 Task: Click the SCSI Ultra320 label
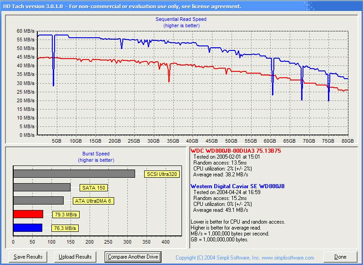pyautogui.click(x=162, y=174)
